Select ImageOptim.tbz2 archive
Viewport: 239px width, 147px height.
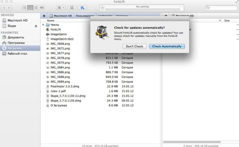pos(62,39)
